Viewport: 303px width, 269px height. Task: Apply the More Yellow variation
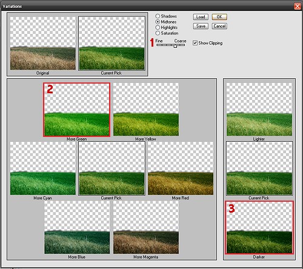(x=146, y=110)
